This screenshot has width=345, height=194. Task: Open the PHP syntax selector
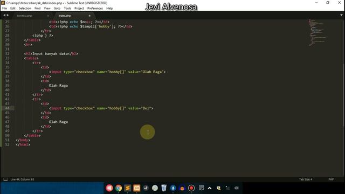[331, 179]
